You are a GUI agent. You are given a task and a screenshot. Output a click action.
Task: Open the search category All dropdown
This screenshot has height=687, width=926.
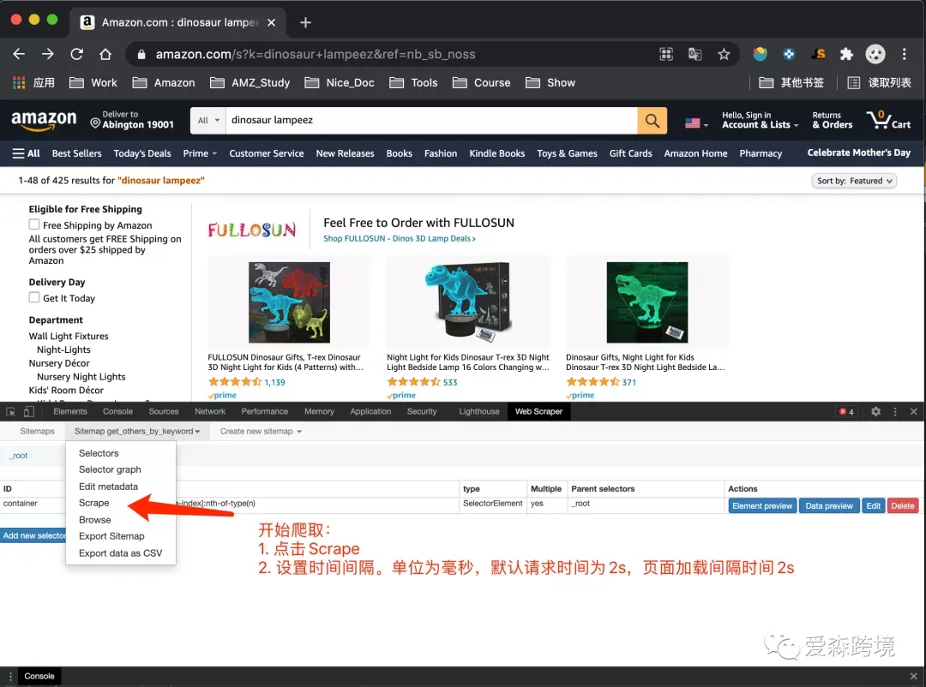208,121
